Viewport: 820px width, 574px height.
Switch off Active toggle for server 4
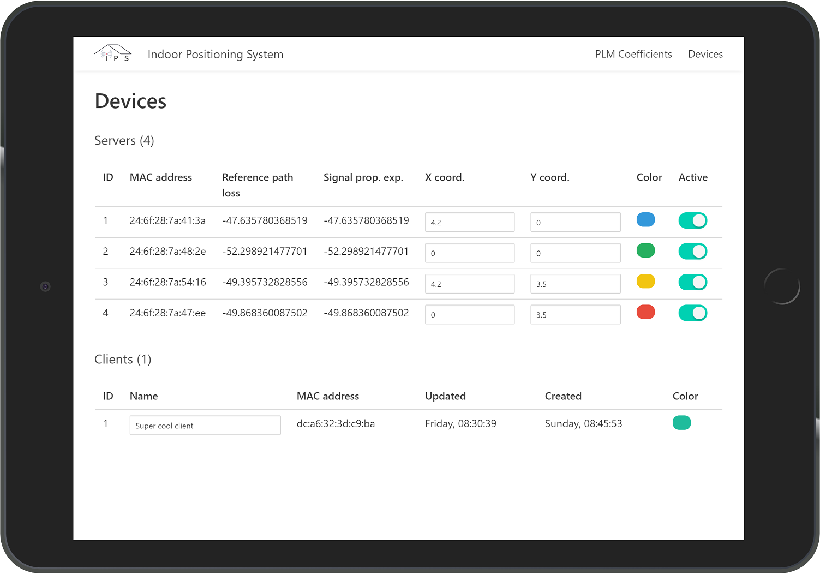pos(692,313)
